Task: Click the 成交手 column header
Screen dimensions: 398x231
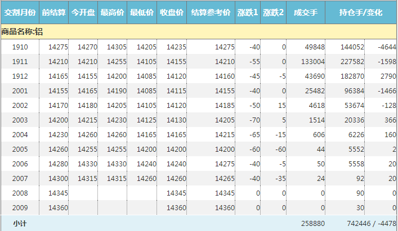Action: [x=306, y=12]
